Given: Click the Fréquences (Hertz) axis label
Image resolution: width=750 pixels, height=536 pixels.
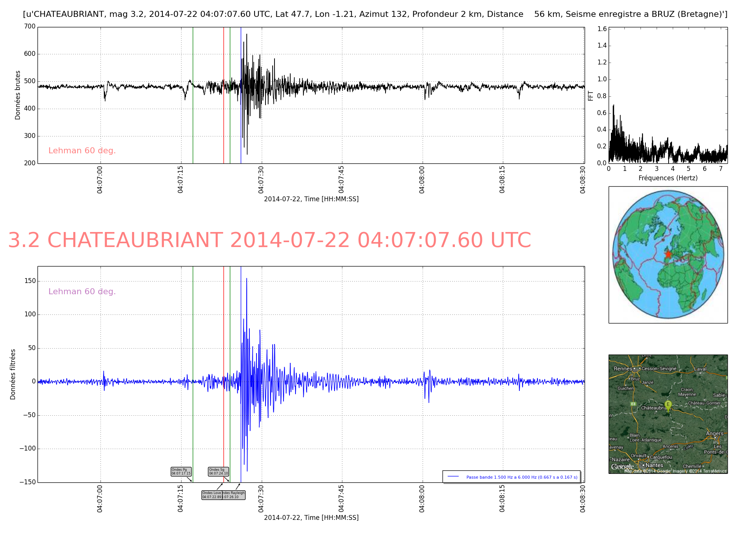Looking at the screenshot, I should click(668, 178).
